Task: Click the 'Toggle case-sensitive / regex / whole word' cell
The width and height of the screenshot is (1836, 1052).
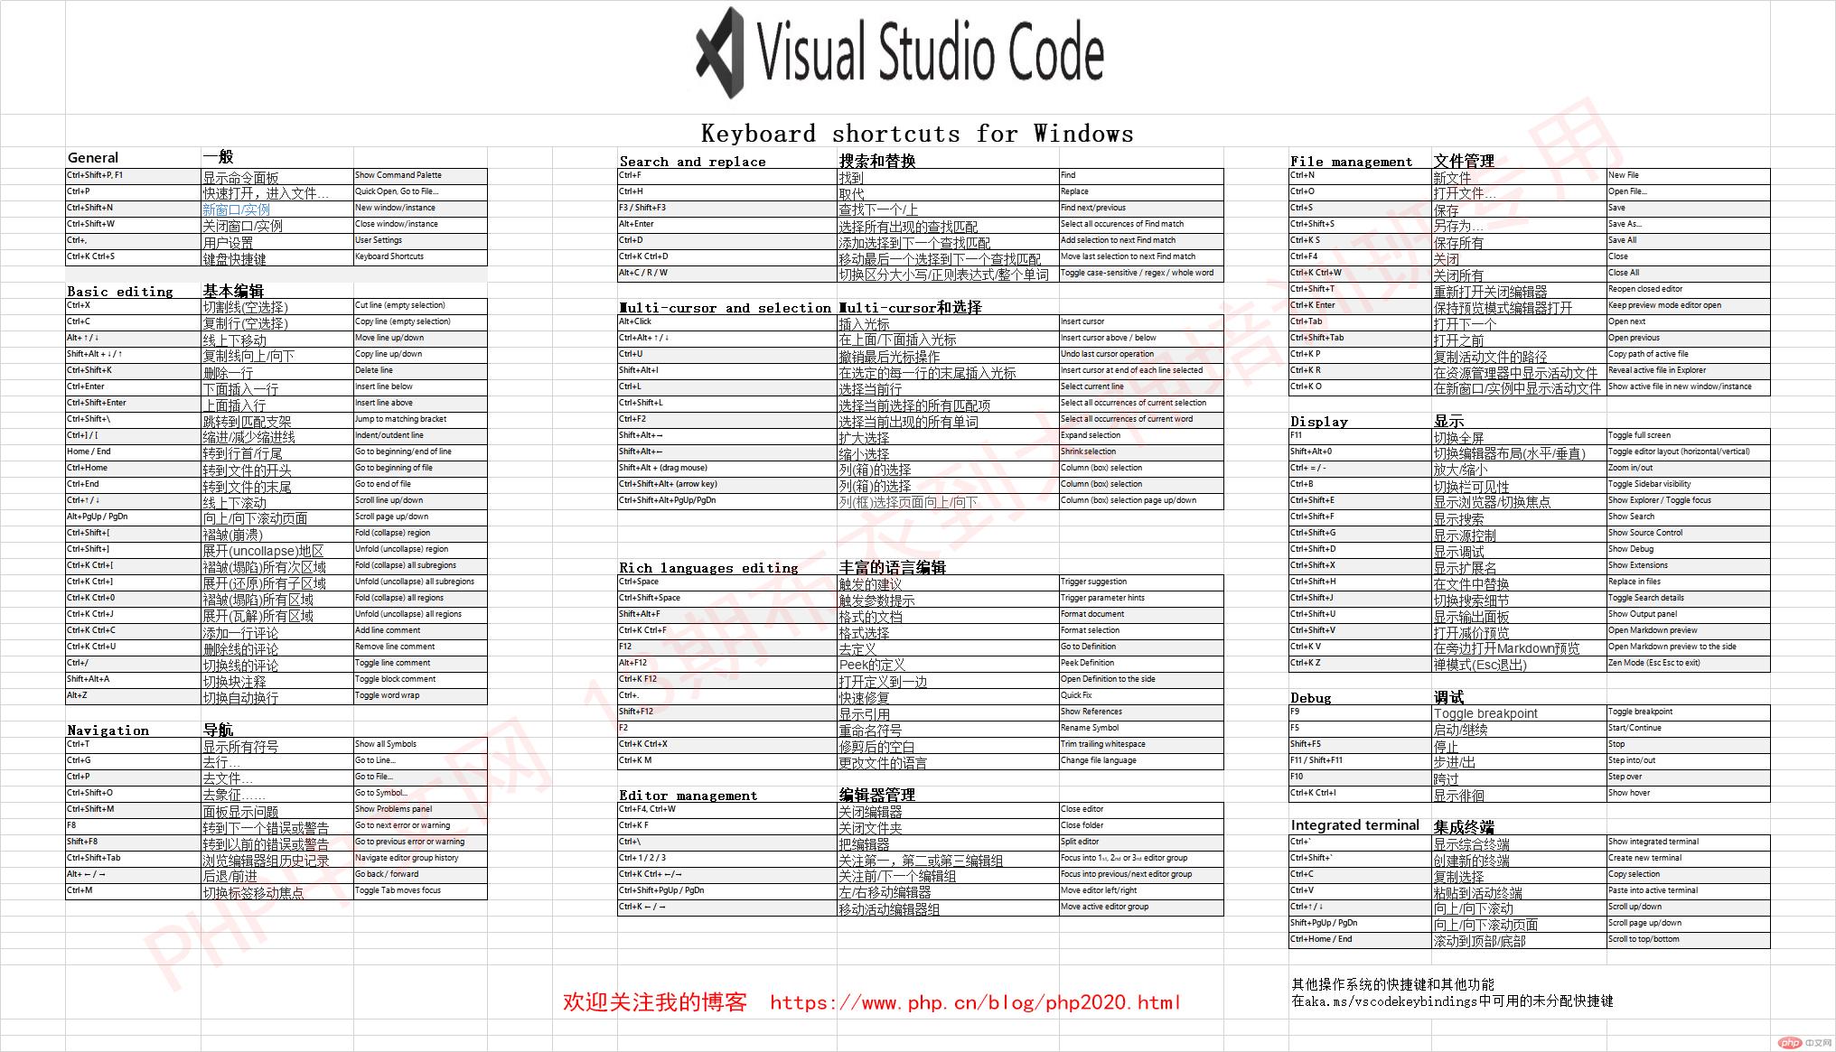Action: coord(1141,274)
